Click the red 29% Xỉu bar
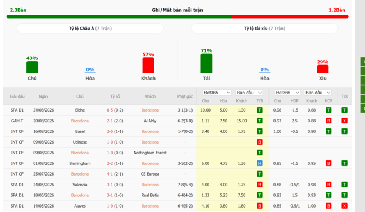365x212 pixels. (x=323, y=70)
